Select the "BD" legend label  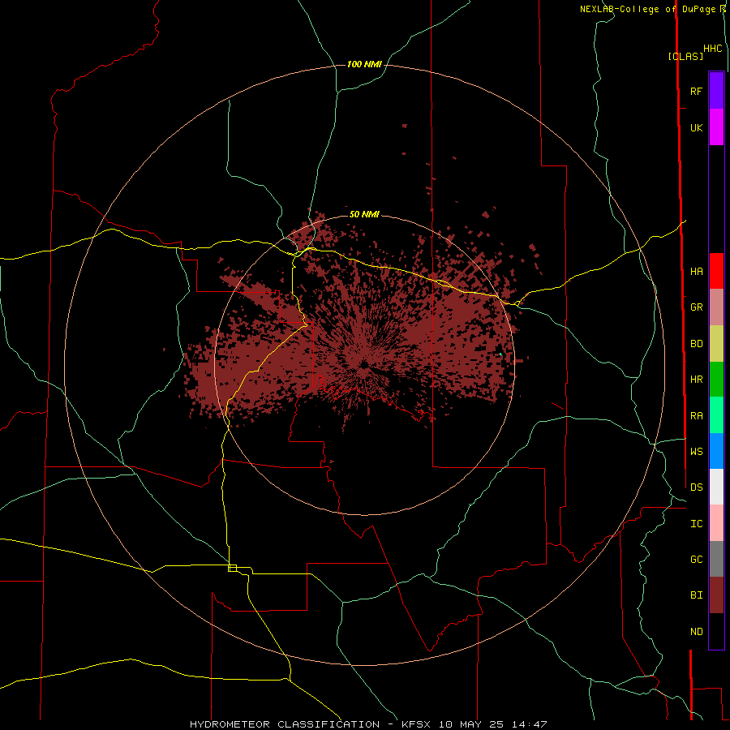point(696,344)
